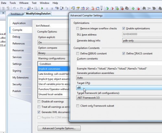Open the Toolbox wrench-and-hammer icon

click(87, 8)
